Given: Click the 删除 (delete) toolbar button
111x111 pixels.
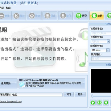Looking at the screenshot, I should [x=5, y=16].
